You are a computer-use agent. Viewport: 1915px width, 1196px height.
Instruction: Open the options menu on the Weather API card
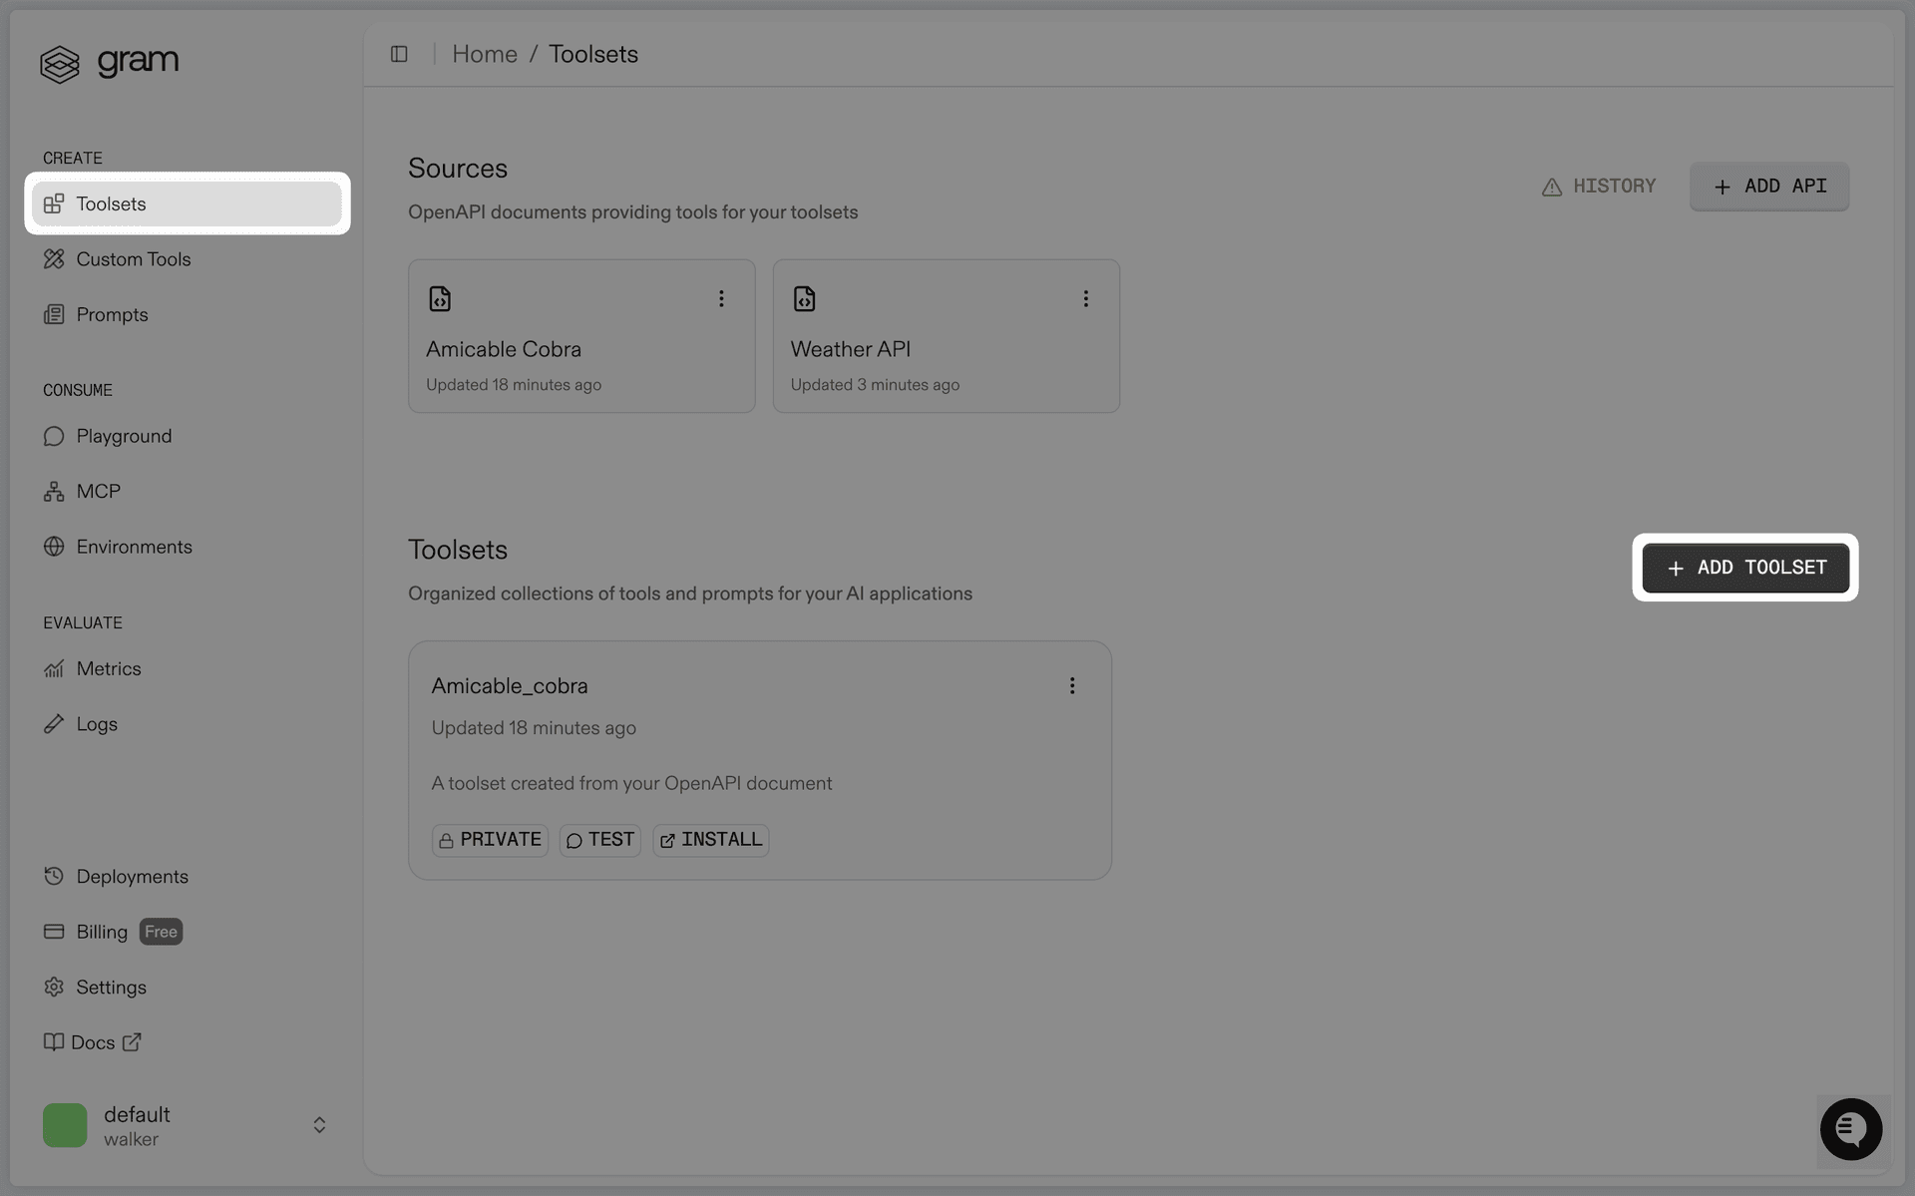pyautogui.click(x=1086, y=298)
